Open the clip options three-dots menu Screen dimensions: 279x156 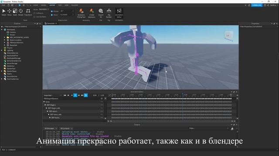(x=61, y=95)
